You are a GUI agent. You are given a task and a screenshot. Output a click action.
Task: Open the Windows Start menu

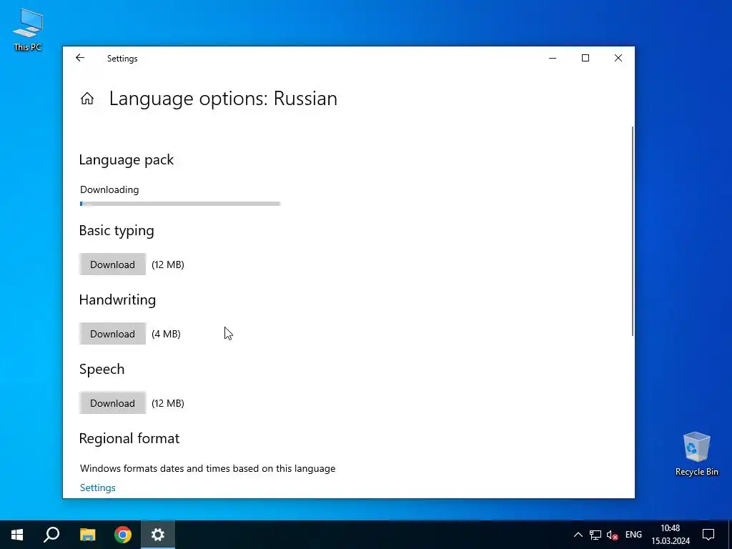tap(17, 535)
